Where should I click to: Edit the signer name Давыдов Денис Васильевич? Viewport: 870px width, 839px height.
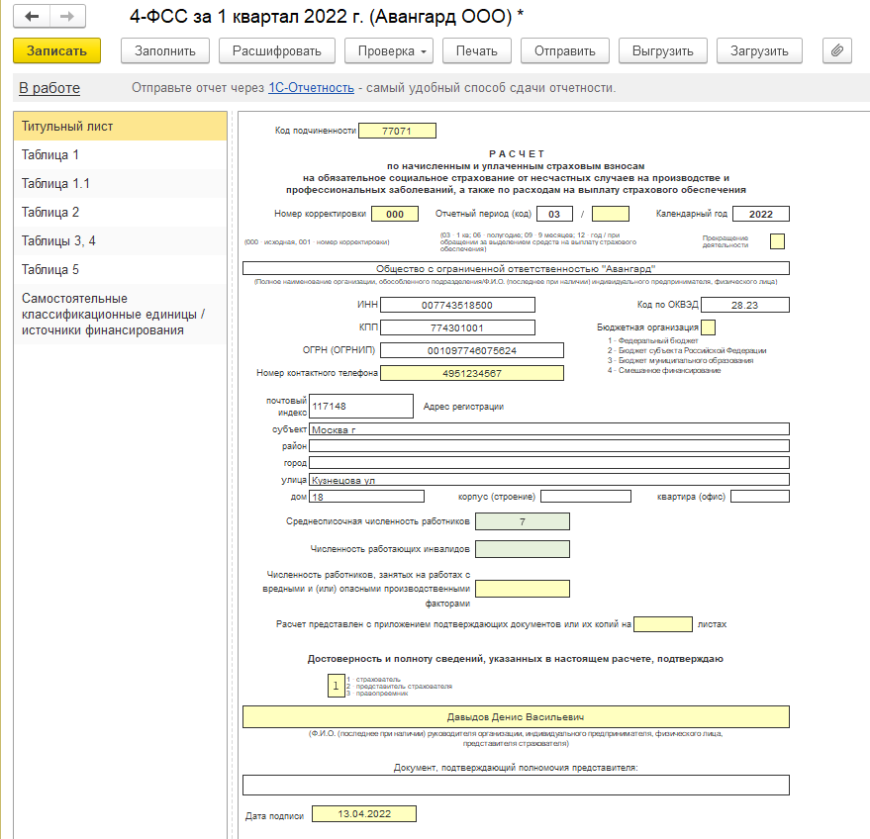(516, 717)
